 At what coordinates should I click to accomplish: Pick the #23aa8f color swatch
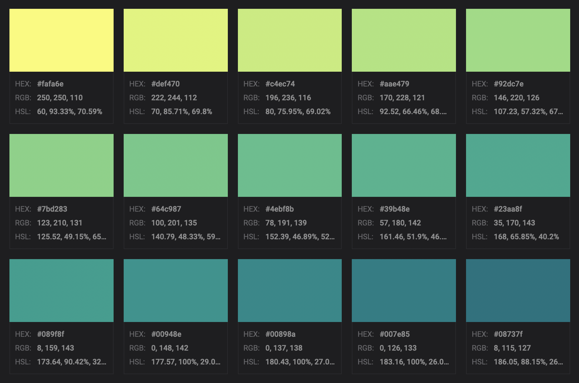pyautogui.click(x=518, y=165)
